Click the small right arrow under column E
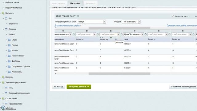Viewport: 197px width, 111px height. tap(103, 38)
